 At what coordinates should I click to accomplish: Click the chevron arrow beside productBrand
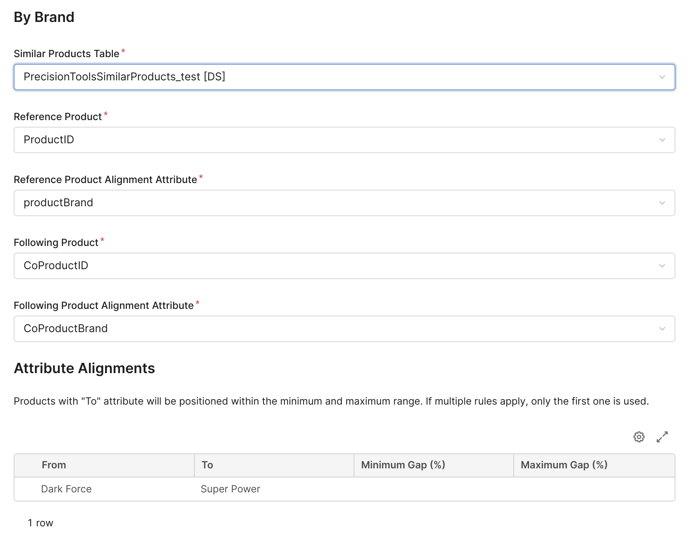[x=662, y=203]
